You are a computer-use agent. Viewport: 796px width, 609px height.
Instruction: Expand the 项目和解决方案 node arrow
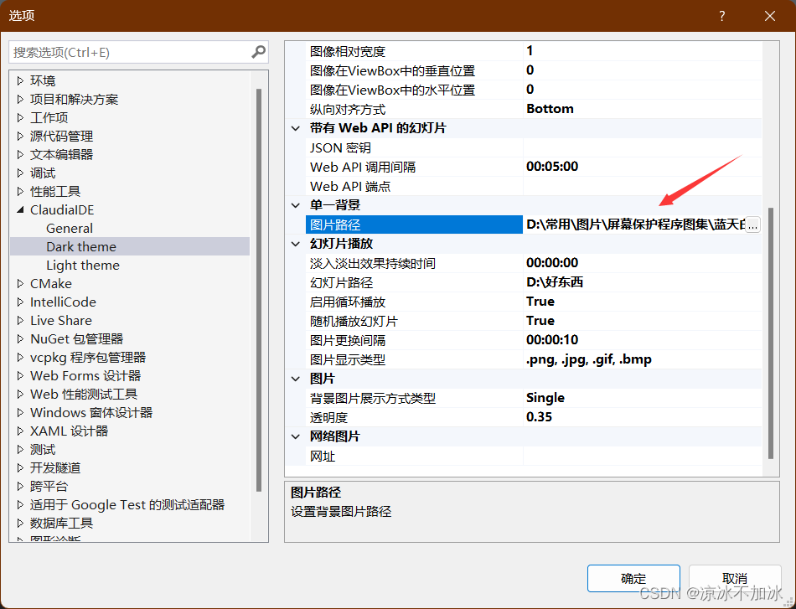[x=20, y=99]
